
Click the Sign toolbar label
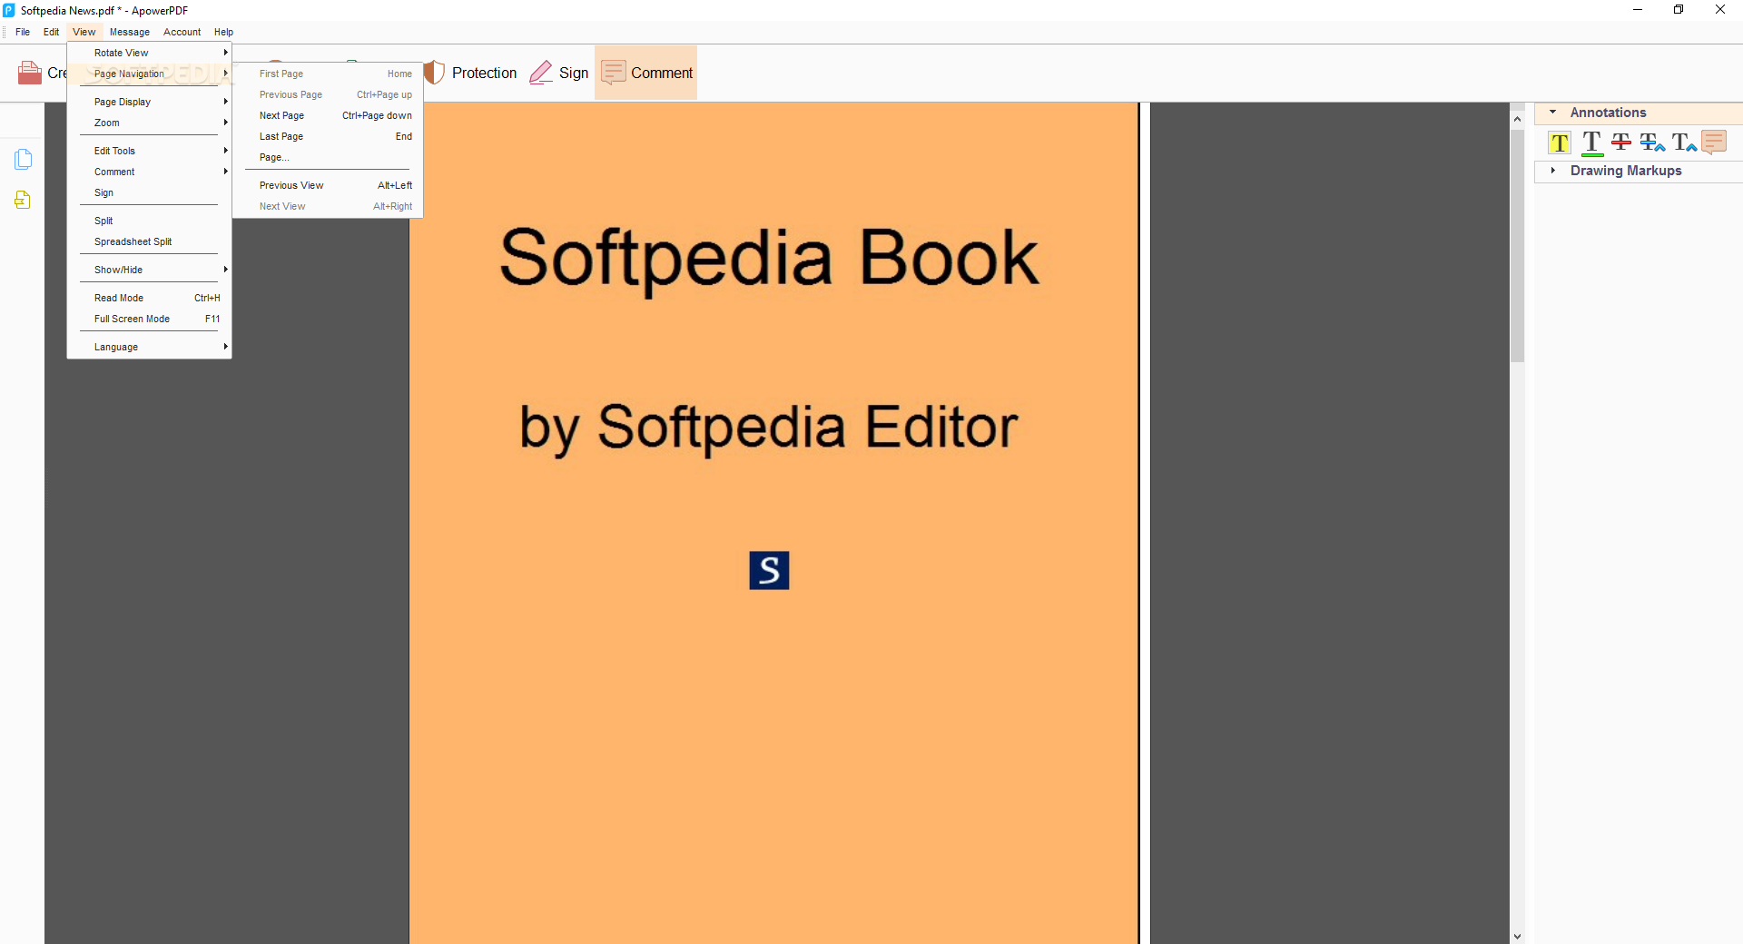(574, 73)
